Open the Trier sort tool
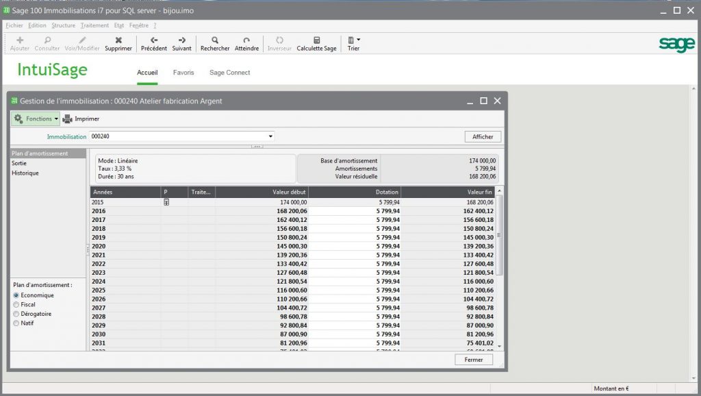701x396 pixels. tap(353, 43)
